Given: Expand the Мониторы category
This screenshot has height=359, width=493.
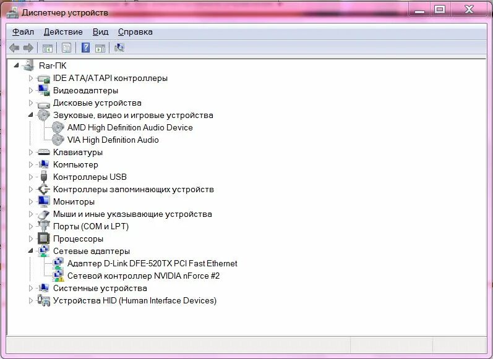Looking at the screenshot, I should pyautogui.click(x=30, y=201).
